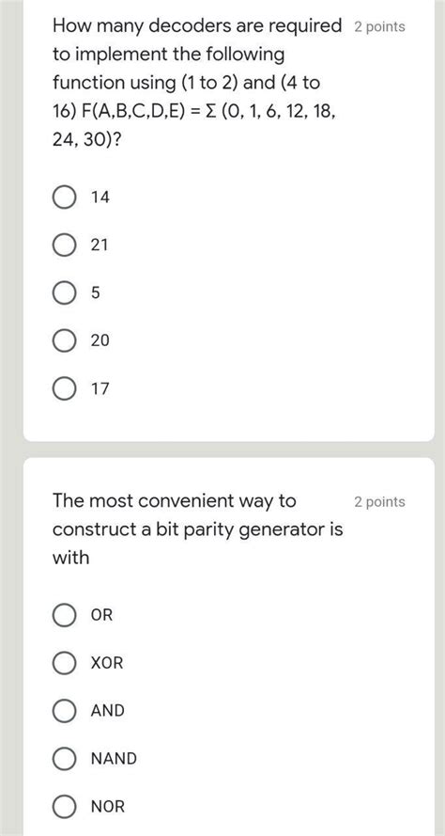Click the 2 points label on decoders question
445x836 pixels.
coord(379,26)
